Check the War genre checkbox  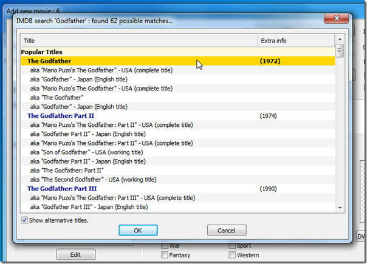(x=165, y=246)
